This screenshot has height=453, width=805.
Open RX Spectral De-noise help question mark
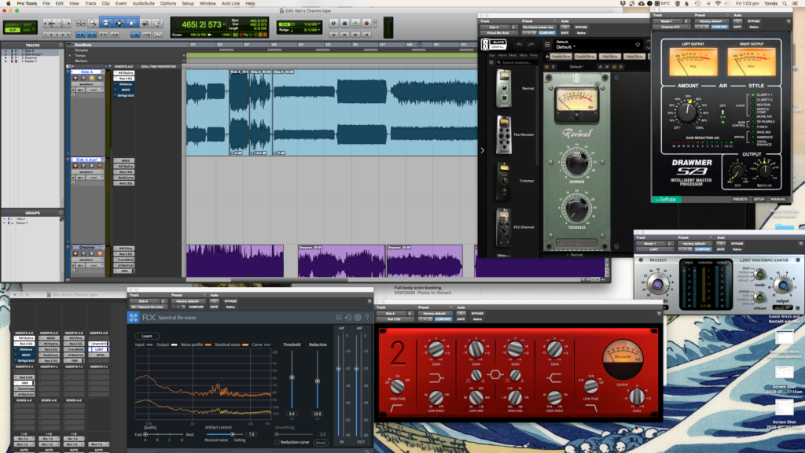pos(367,318)
